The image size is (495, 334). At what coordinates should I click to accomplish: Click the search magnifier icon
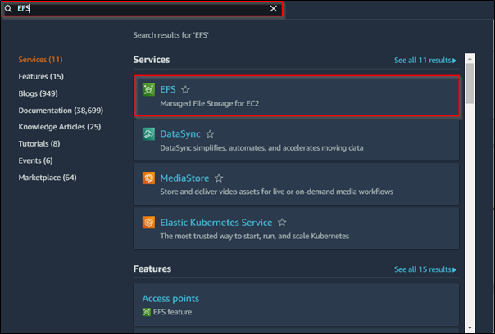[8, 9]
